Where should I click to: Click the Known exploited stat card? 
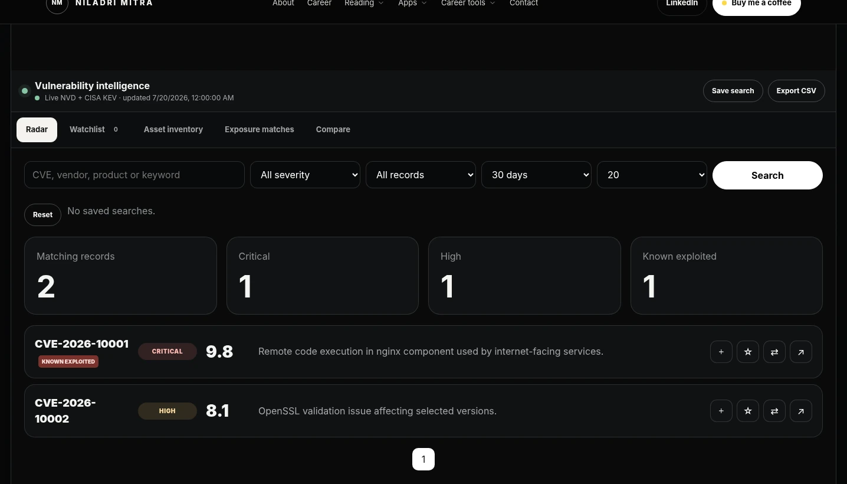(727, 276)
